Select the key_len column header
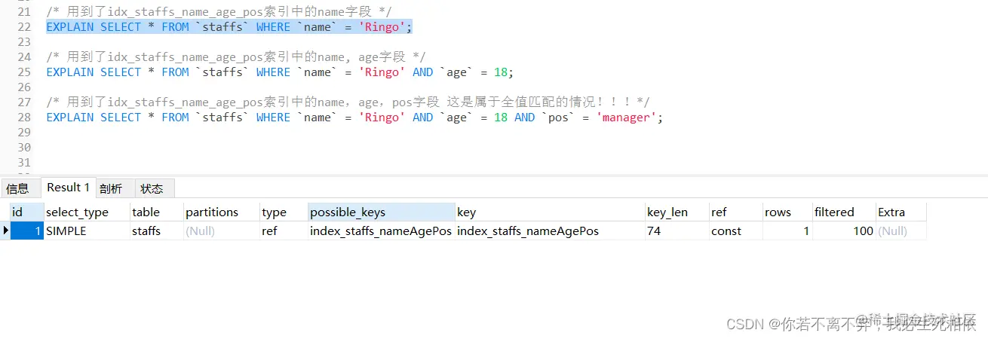Screen dimensions: 988x339 [677, 212]
